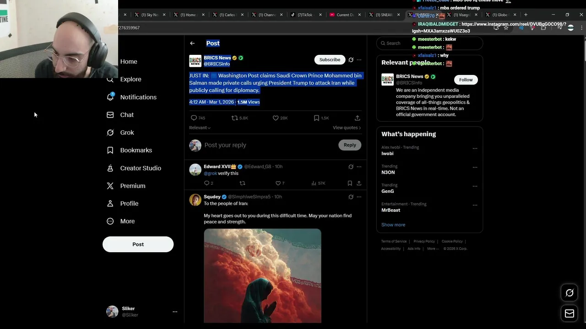Repost Edward XVII's comment
The height and width of the screenshot is (329, 586).
coord(243,183)
